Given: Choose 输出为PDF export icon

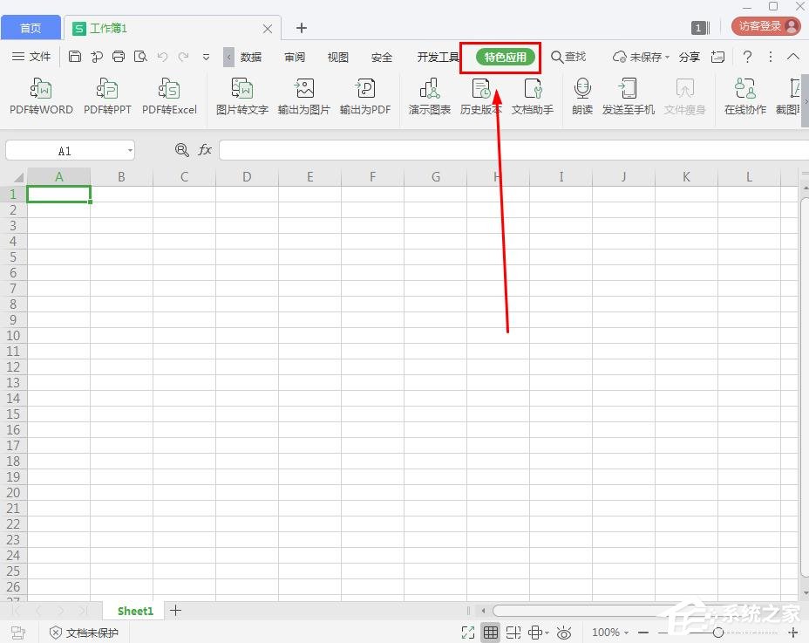Looking at the screenshot, I should point(365,96).
